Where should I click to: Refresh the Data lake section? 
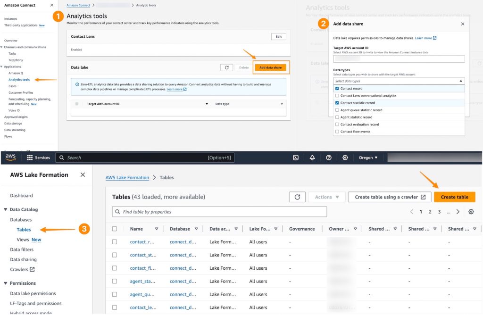tap(227, 67)
